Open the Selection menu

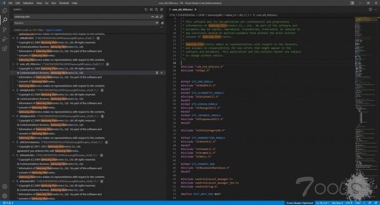[28, 3]
